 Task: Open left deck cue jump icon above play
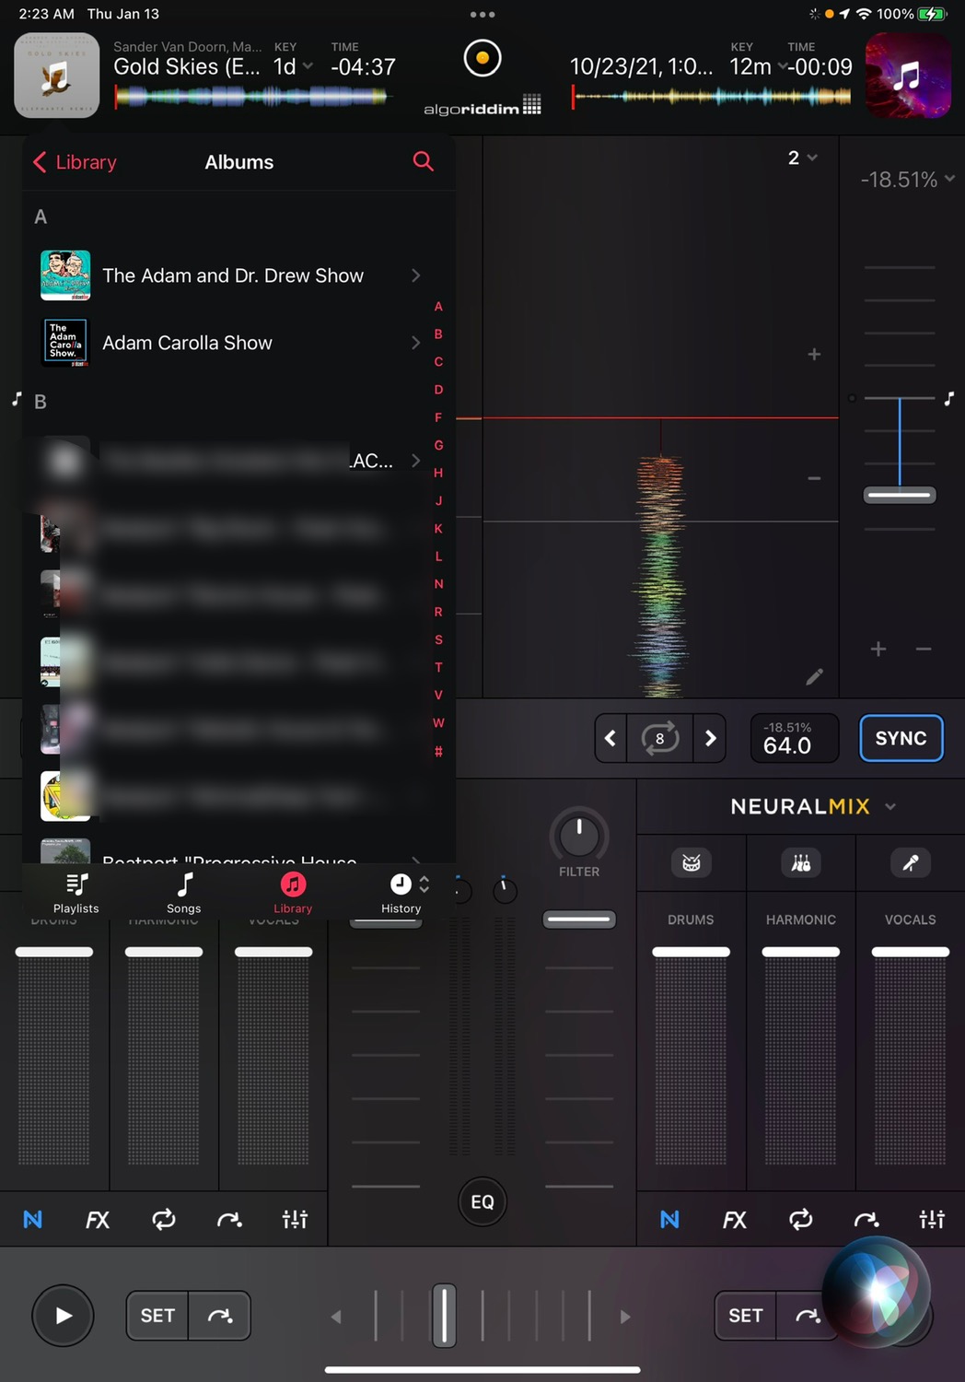[x=229, y=1220]
